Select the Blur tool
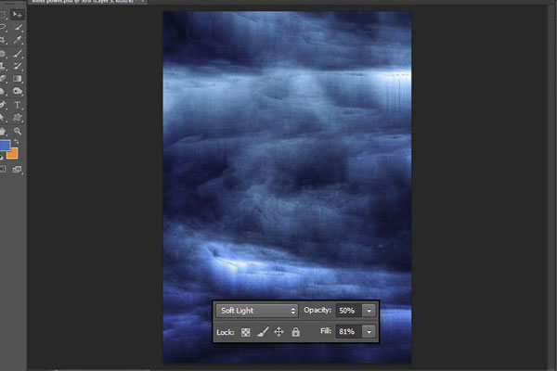Image resolution: width=557 pixels, height=371 pixels. coord(3,92)
